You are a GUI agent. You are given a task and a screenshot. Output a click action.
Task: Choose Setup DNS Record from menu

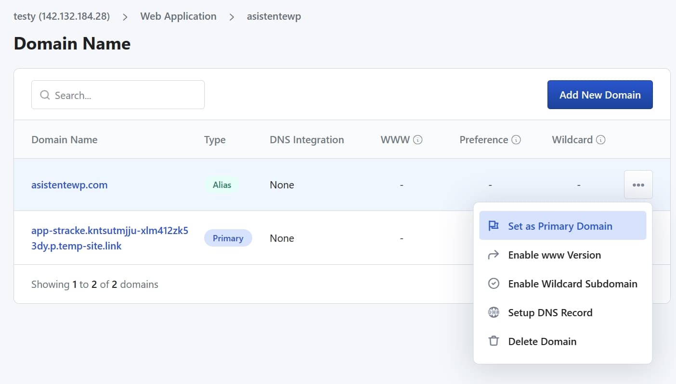point(550,312)
